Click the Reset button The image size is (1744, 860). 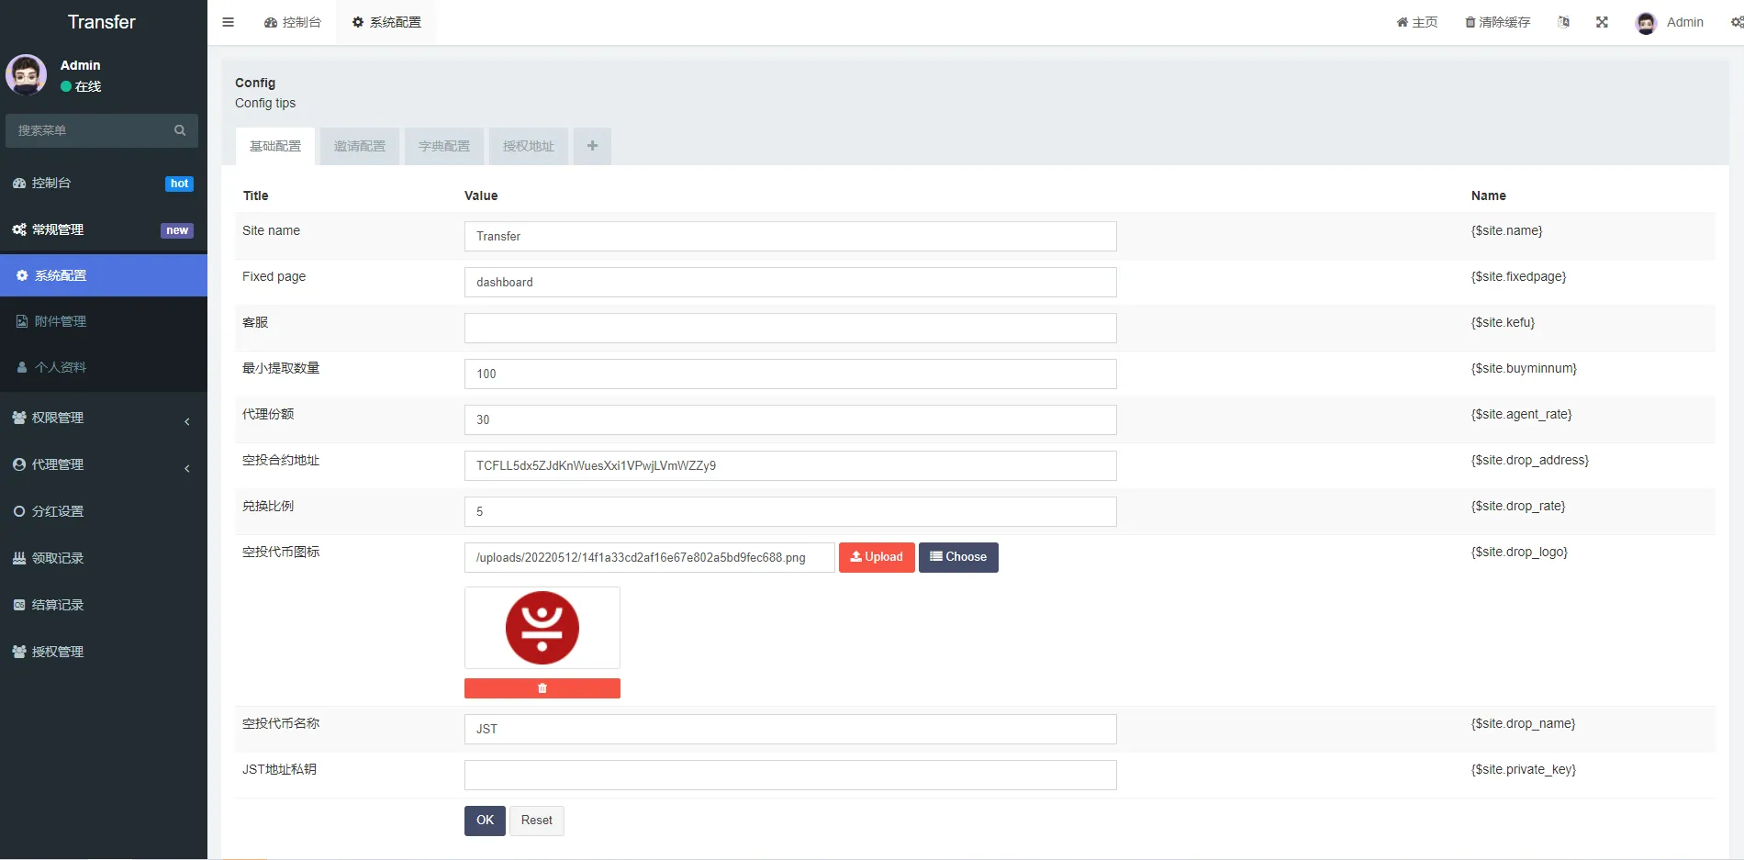pos(536,821)
